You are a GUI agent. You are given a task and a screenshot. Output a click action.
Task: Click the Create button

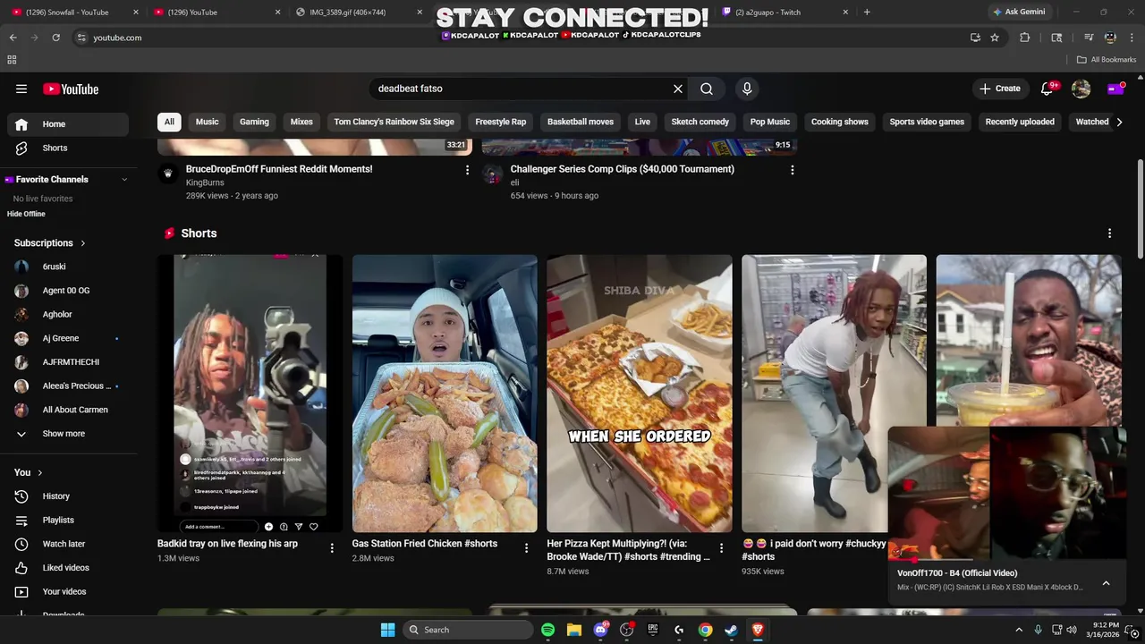[x=1000, y=89]
